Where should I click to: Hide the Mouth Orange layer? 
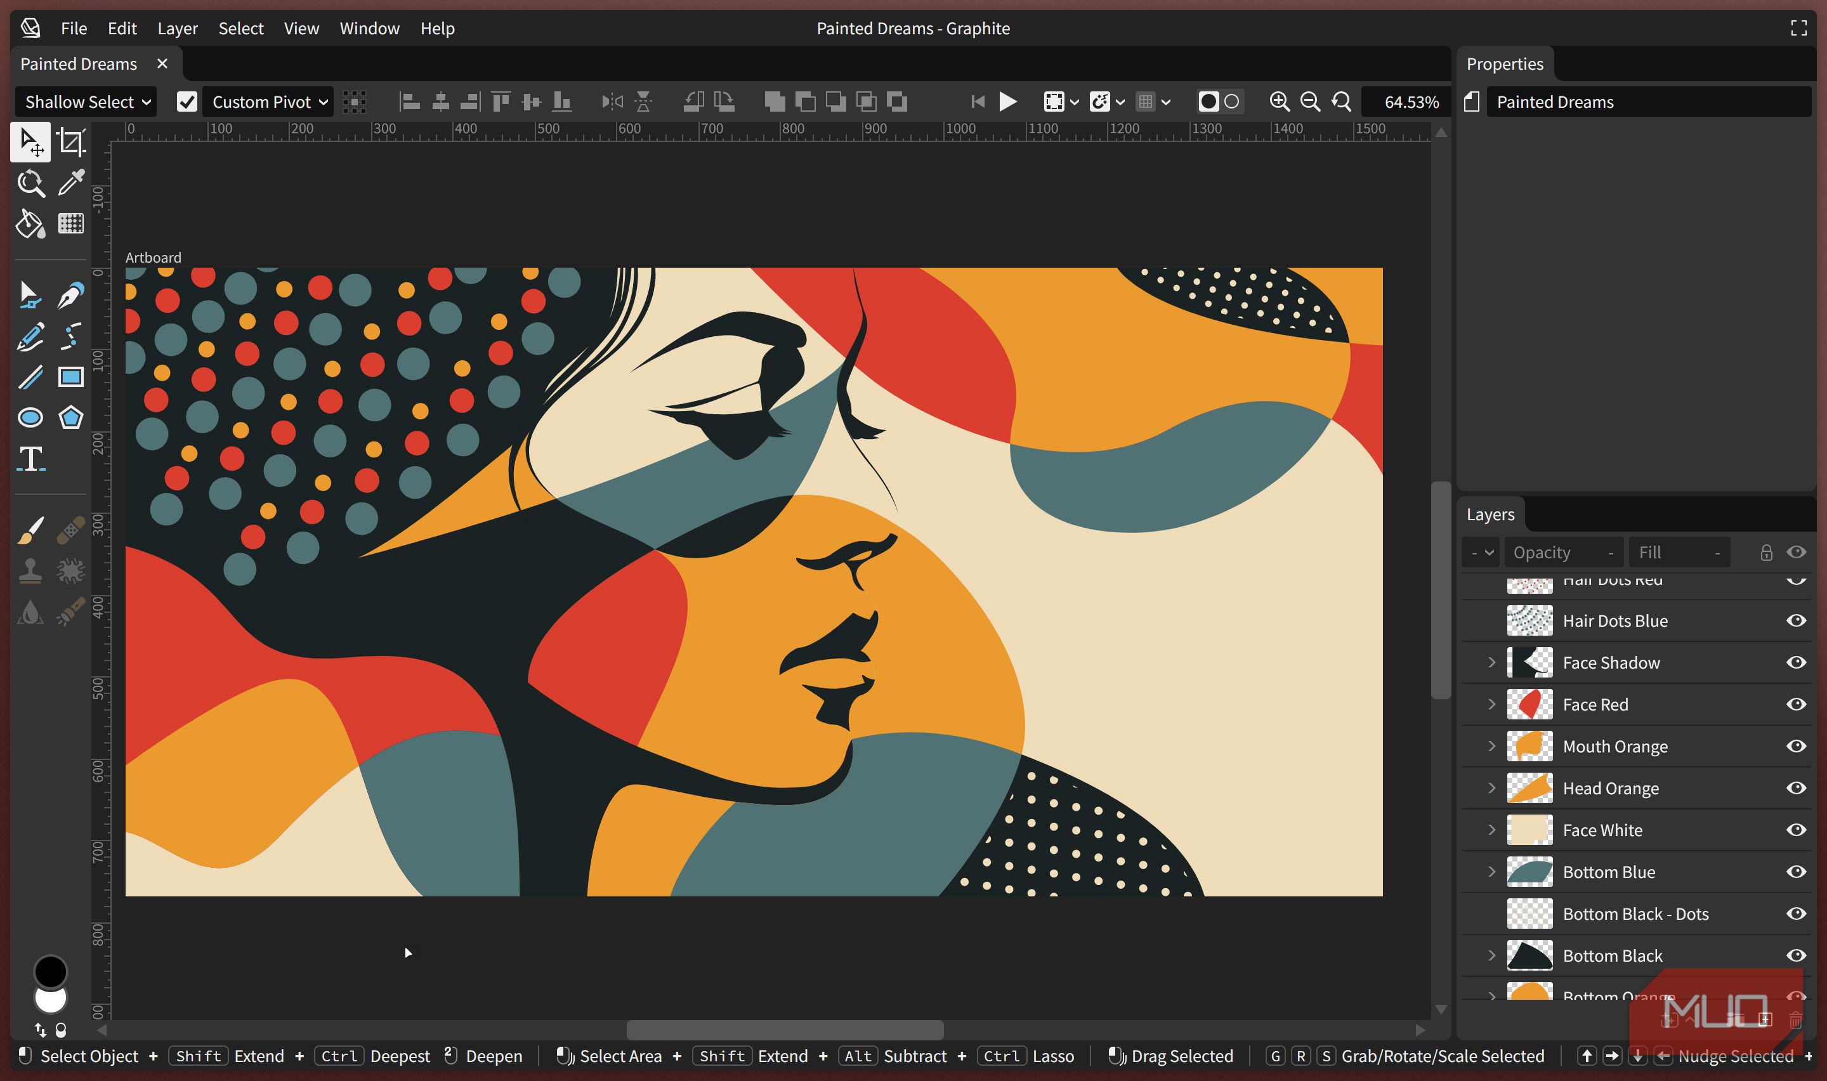(x=1797, y=746)
